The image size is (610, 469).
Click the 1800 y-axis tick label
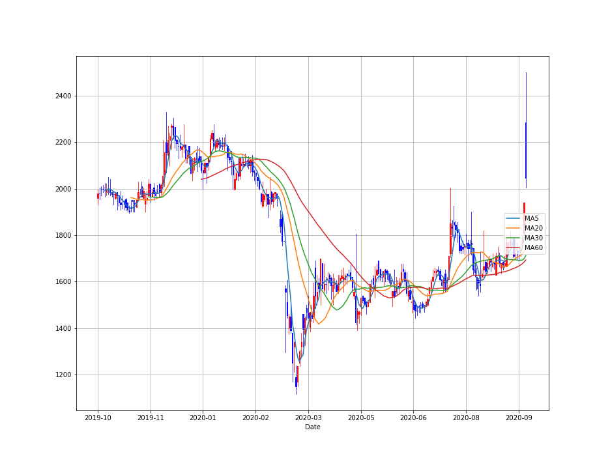click(x=63, y=235)
